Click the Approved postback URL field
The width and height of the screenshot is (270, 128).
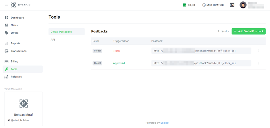[x=201, y=63]
